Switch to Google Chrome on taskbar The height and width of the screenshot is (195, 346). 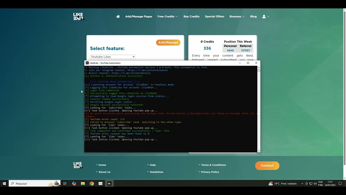pyautogui.click(x=92, y=184)
